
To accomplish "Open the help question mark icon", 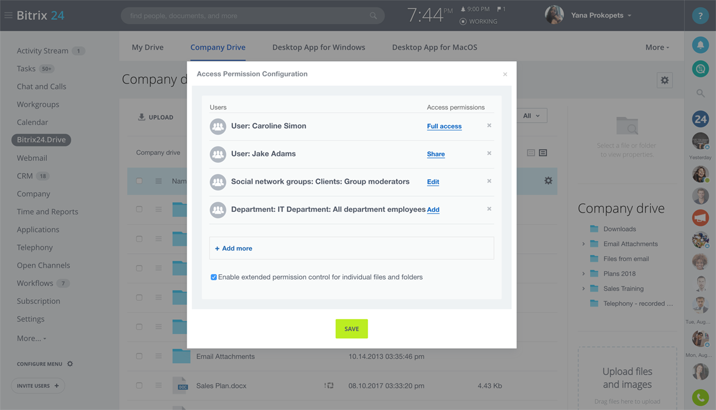I will point(700,15).
